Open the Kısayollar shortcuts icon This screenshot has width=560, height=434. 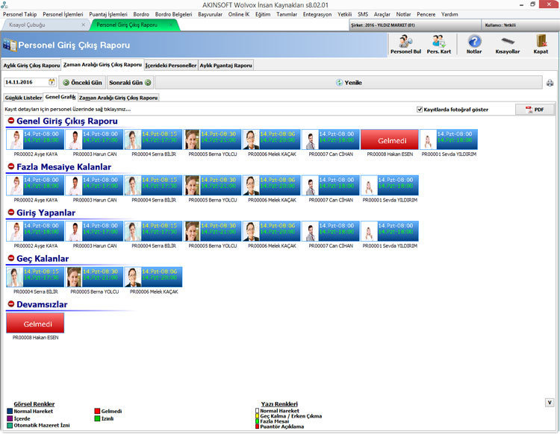click(x=508, y=44)
